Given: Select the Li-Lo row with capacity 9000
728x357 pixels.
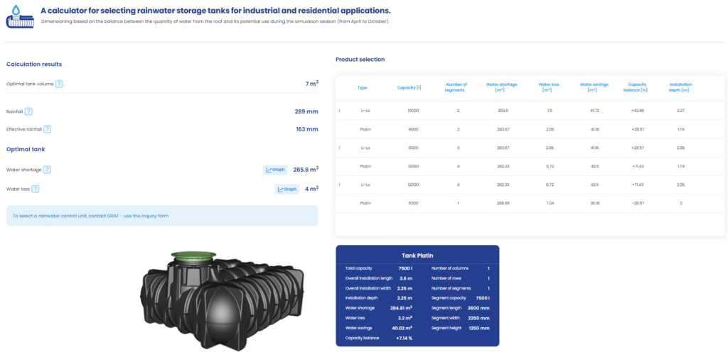Looking at the screenshot, I should (529, 148).
